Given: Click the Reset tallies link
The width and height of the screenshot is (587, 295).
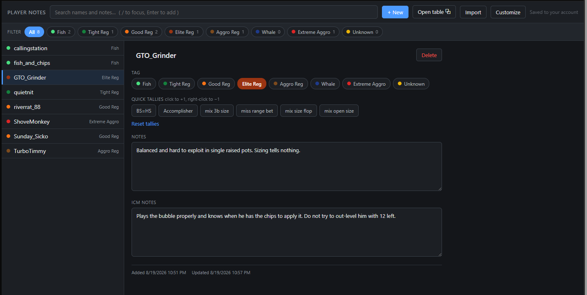Looking at the screenshot, I should pos(145,124).
